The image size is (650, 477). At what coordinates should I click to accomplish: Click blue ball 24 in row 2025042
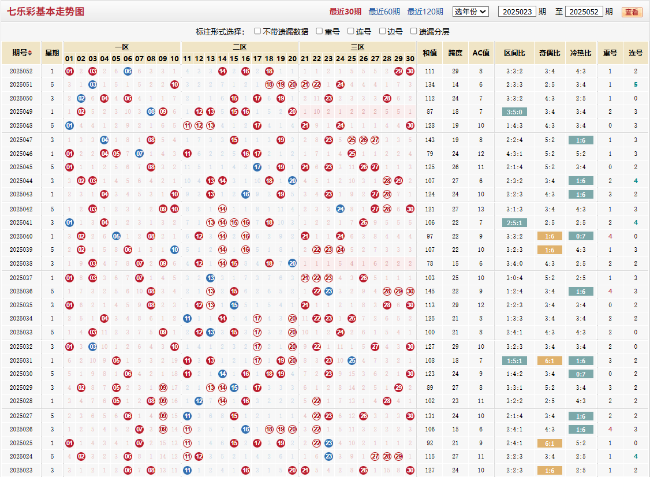pyautogui.click(x=341, y=209)
